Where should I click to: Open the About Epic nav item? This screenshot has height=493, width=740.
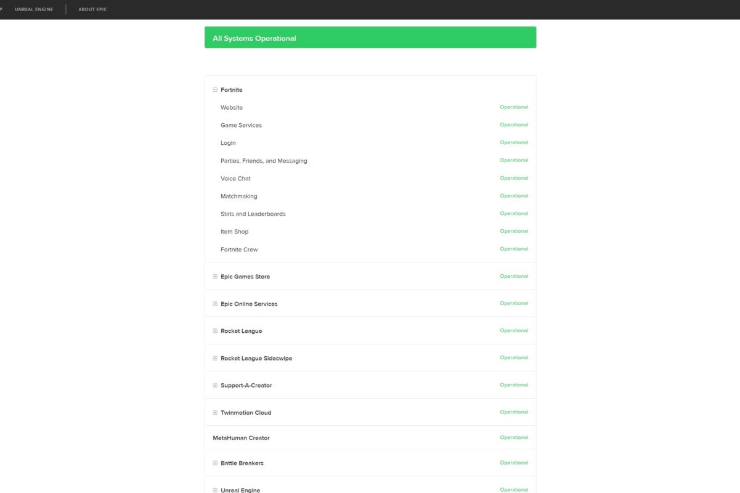tap(92, 9)
